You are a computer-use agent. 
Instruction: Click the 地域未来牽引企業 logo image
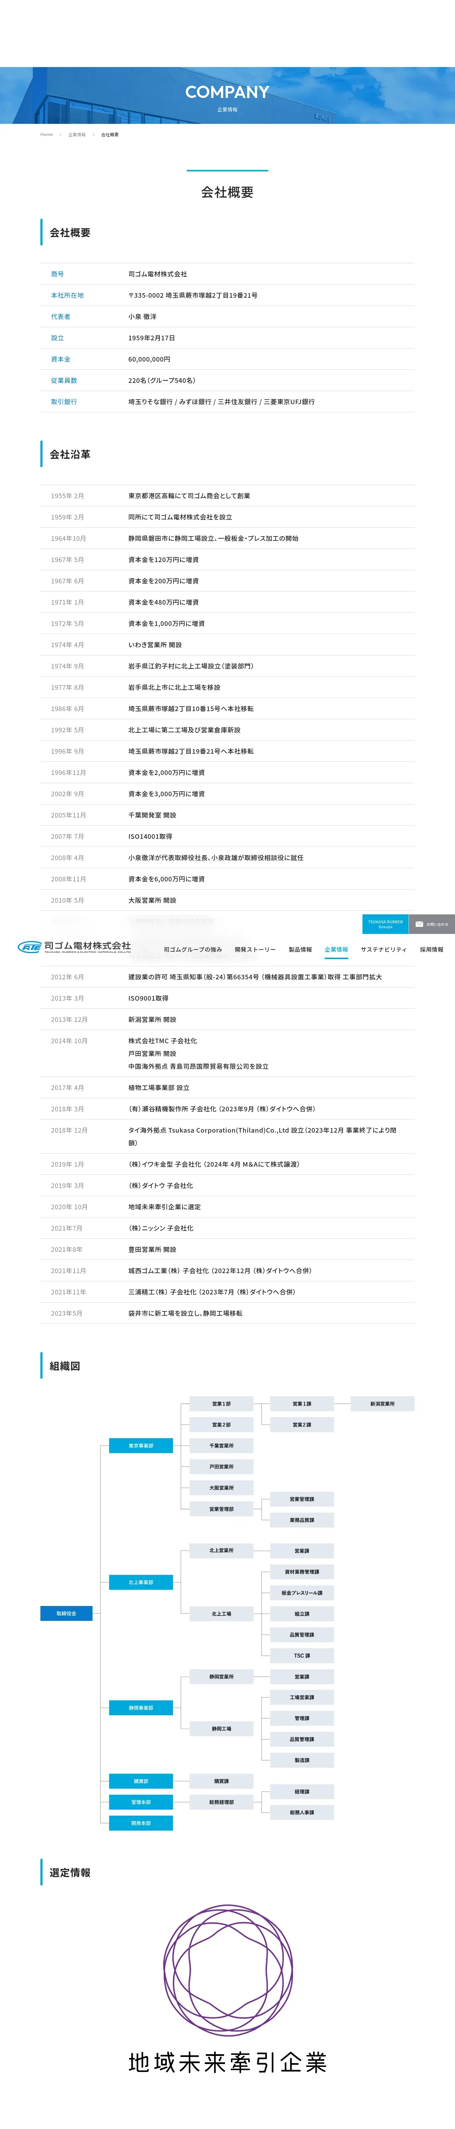[228, 1989]
